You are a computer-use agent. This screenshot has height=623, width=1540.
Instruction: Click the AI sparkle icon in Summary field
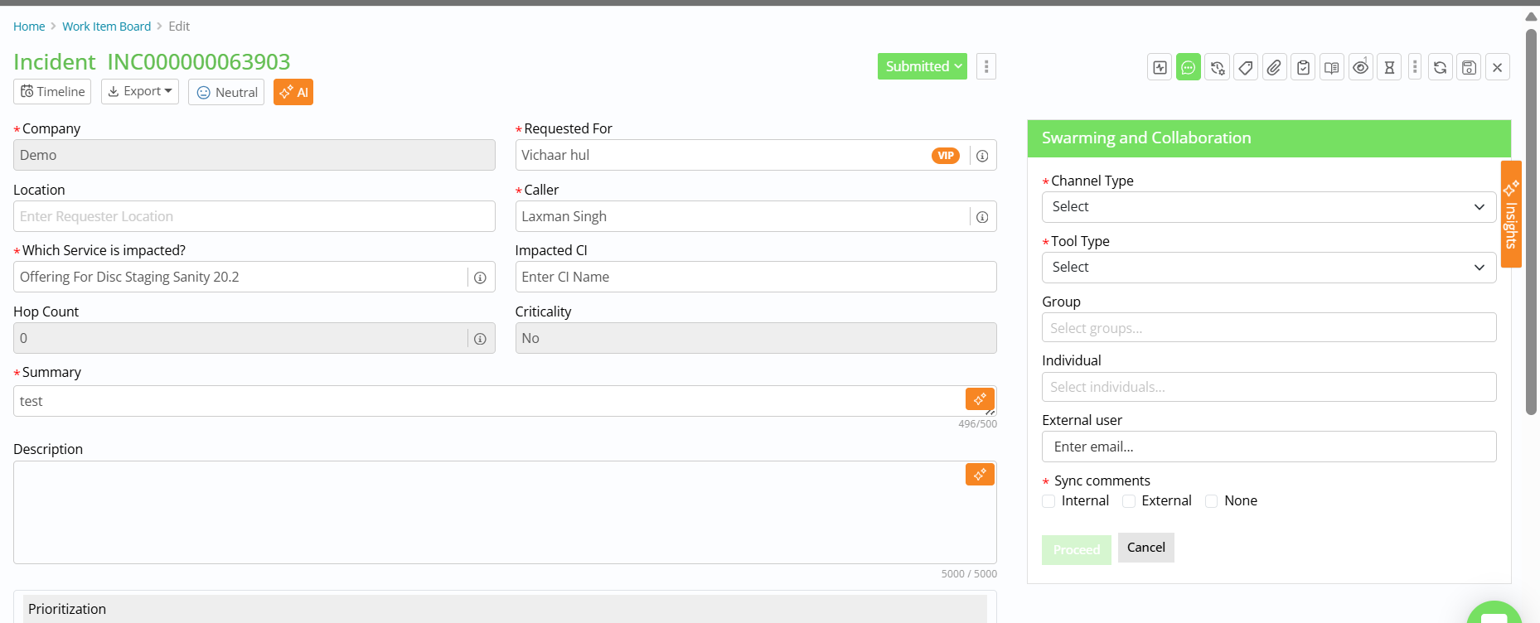(980, 399)
